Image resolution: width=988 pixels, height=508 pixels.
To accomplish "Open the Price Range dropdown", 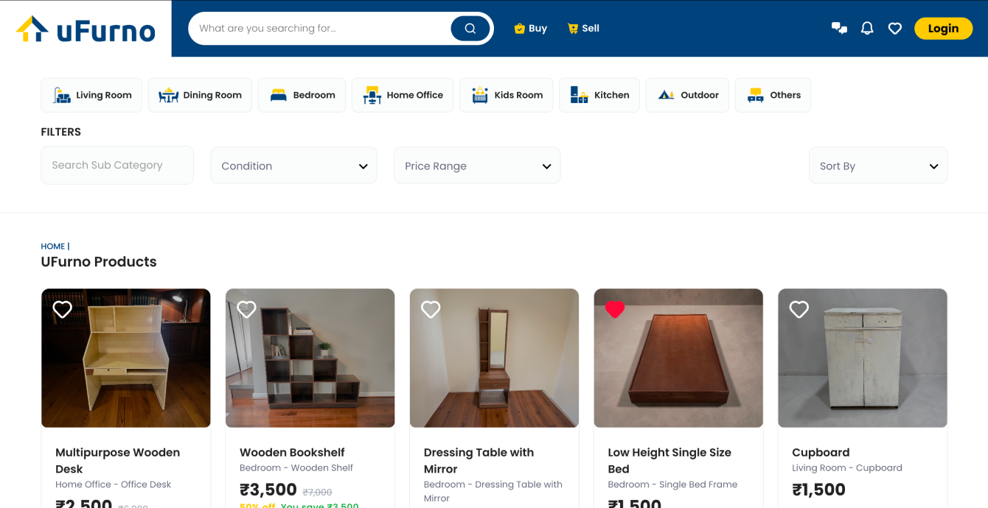I will tap(477, 166).
